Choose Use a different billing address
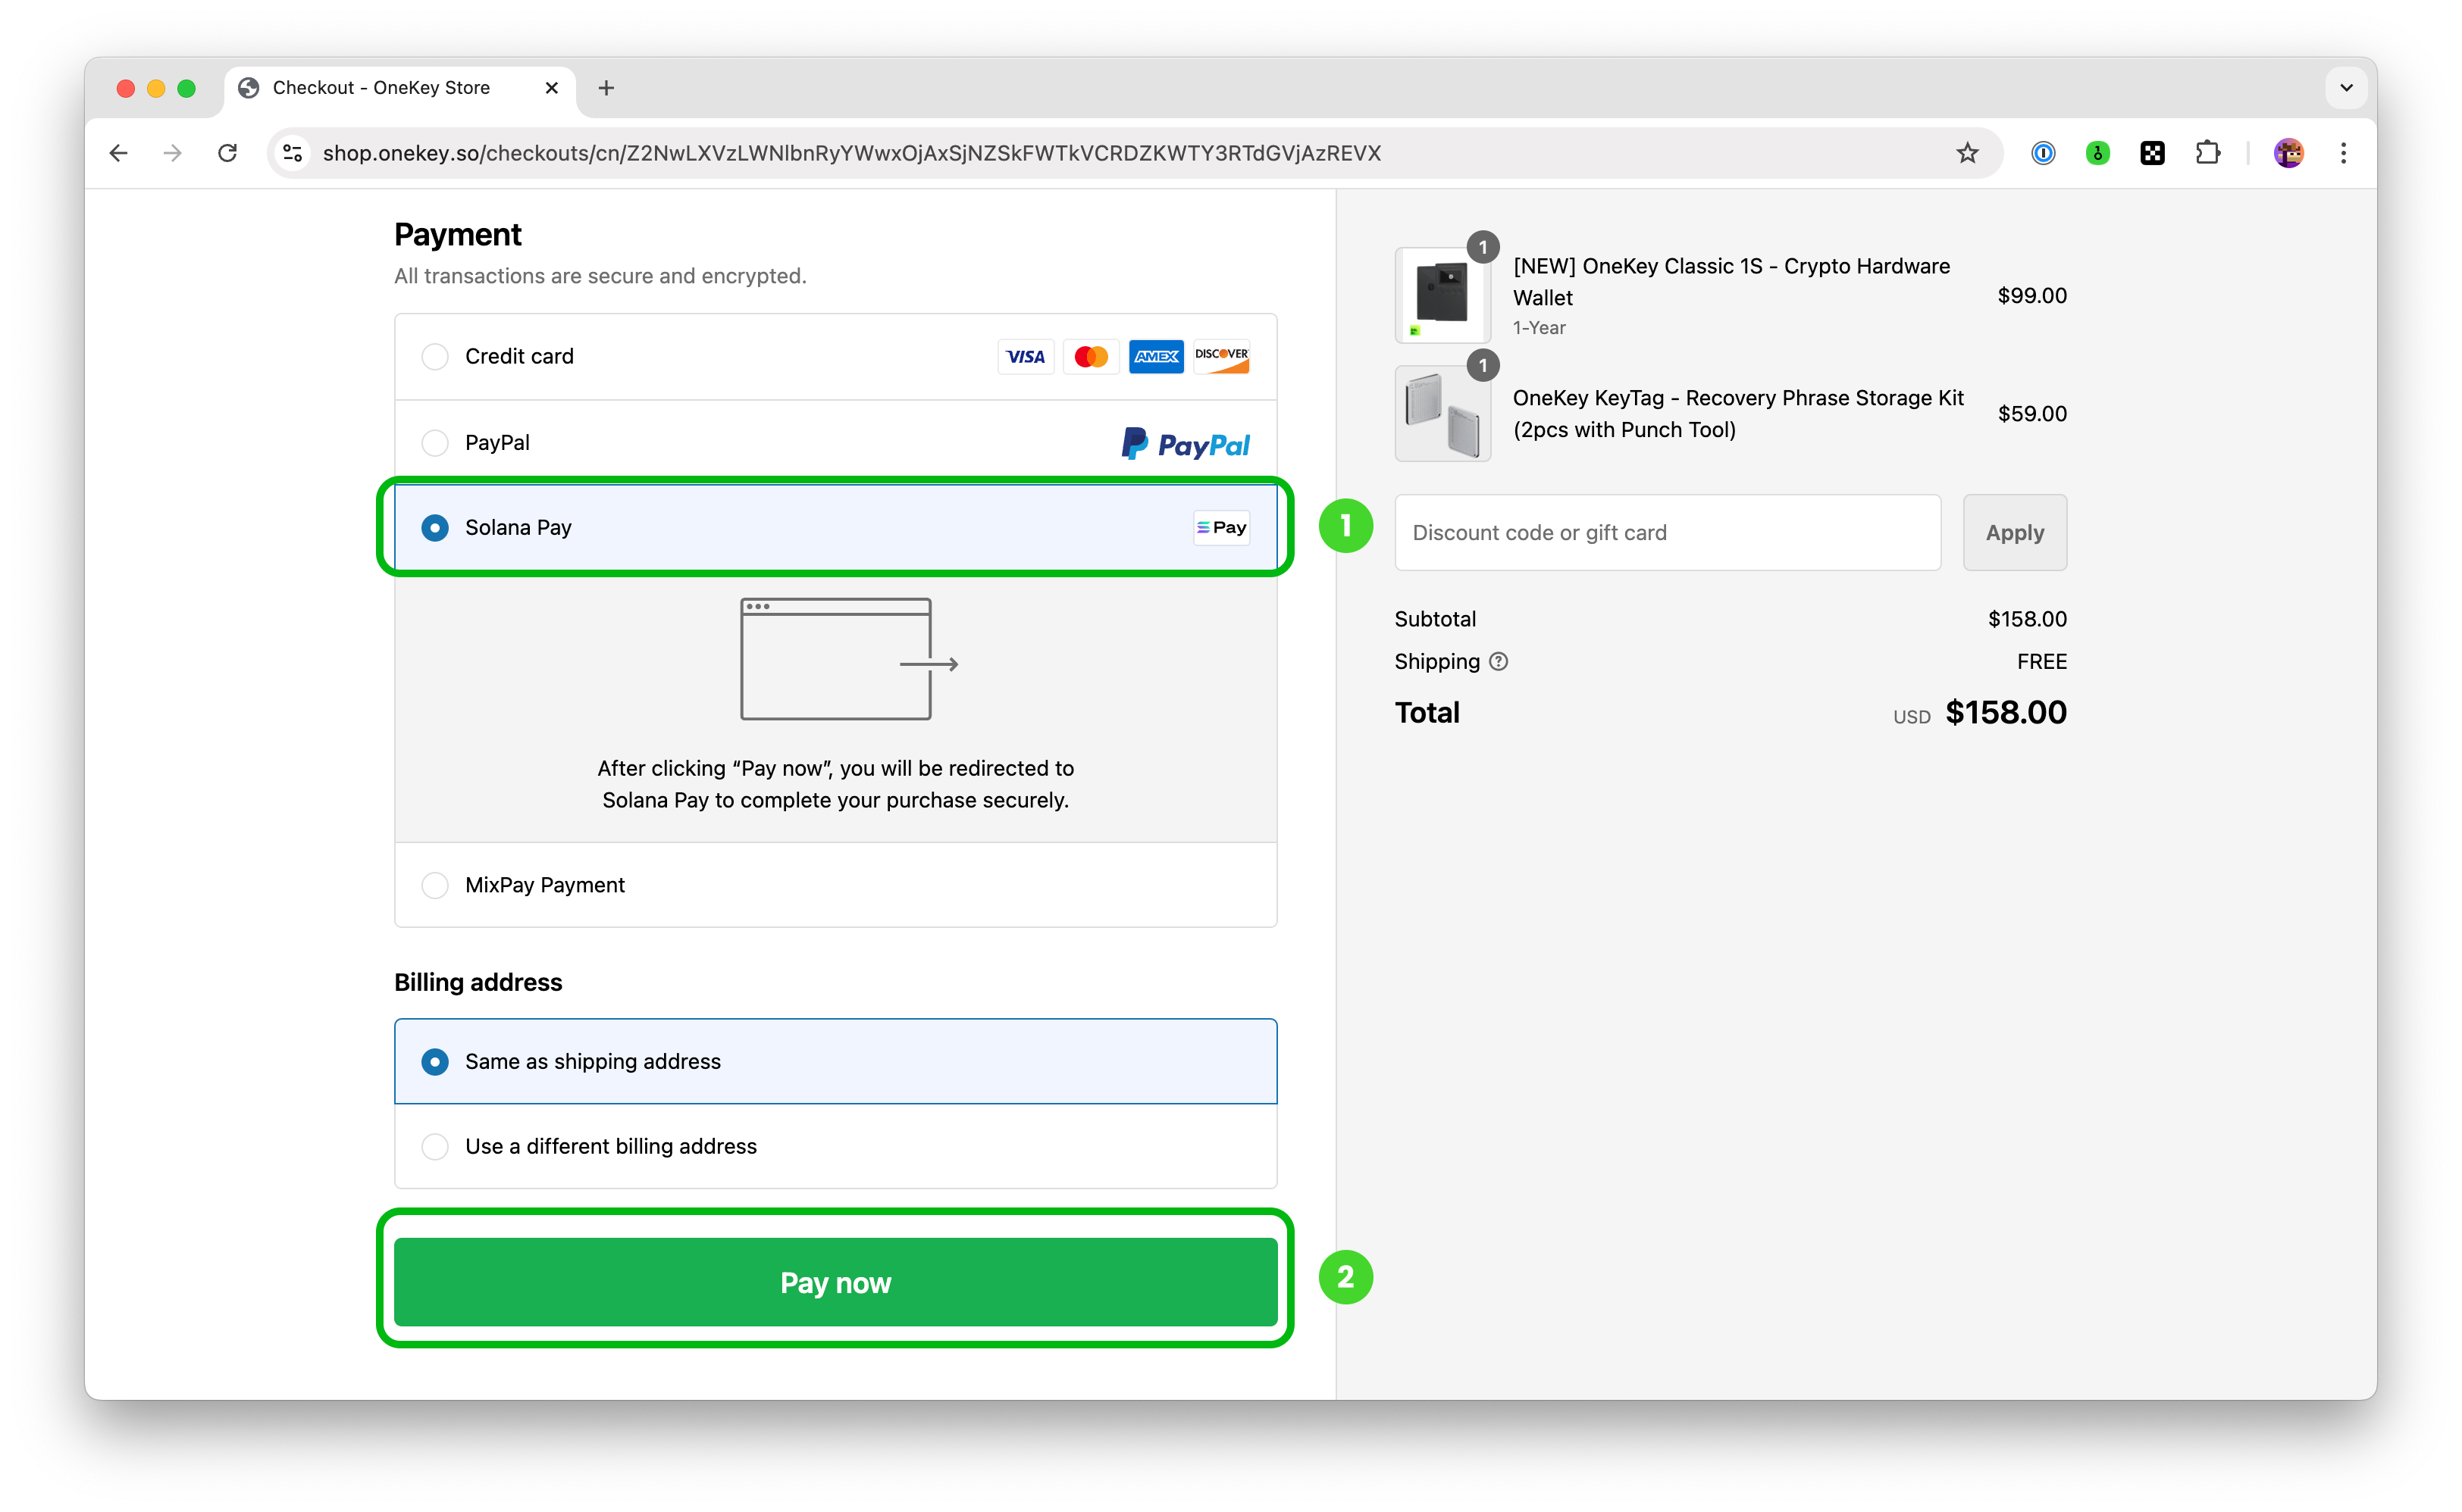 835,1146
